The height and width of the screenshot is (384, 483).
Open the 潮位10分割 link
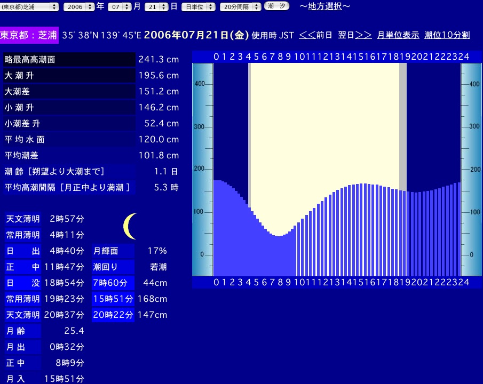pyautogui.click(x=447, y=35)
